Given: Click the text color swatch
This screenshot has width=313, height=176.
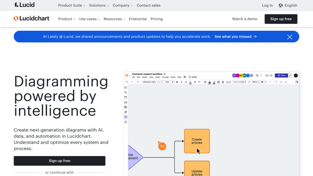Looking at the screenshot, I should [190, 82].
